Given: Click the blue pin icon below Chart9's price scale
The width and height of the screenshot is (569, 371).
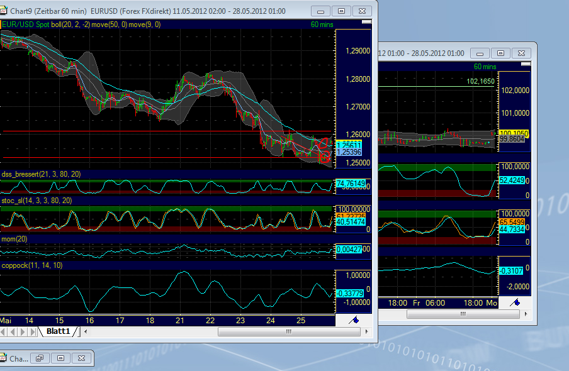Looking at the screenshot, I should click(353, 319).
